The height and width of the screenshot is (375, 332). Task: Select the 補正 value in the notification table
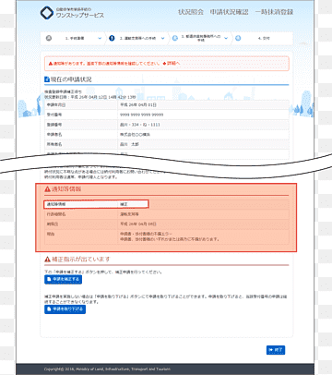coord(124,204)
